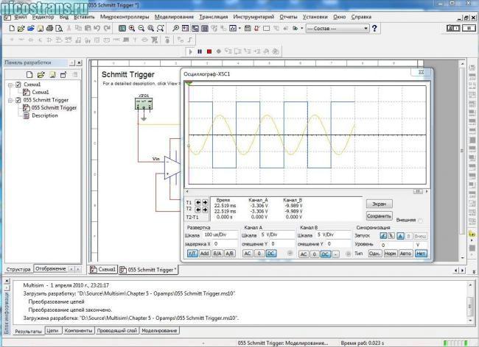This screenshot has height=347, width=479.
Task: Click the Find magnifier icon in the toolbar
Action: [175, 29]
